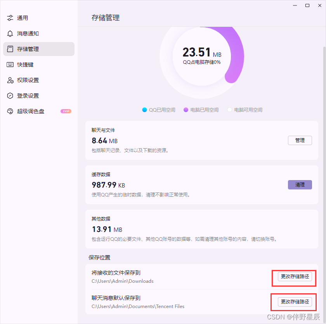This screenshot has height=324, width=326.
Task: Click 管理 button for 聊天与文件
Action: (x=300, y=140)
